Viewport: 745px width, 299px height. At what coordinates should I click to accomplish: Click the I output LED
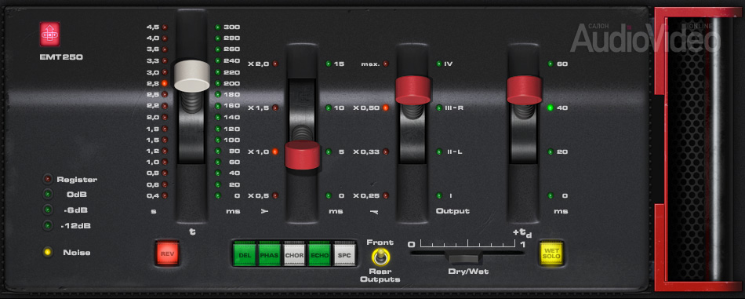[x=439, y=195]
